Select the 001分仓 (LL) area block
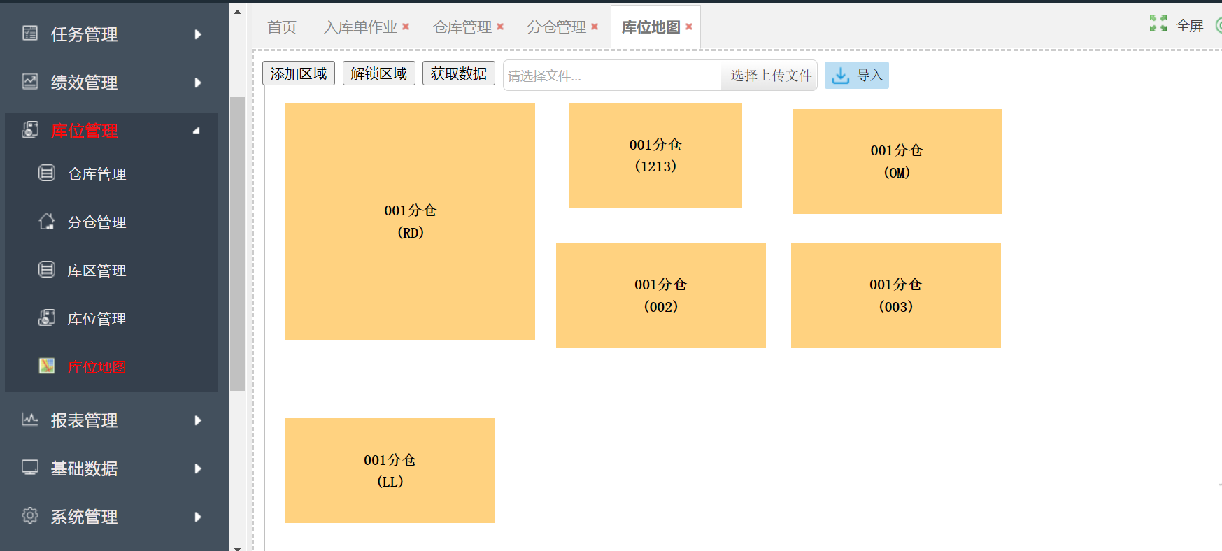The height and width of the screenshot is (551, 1222). (x=390, y=471)
